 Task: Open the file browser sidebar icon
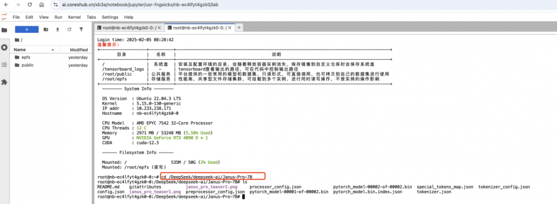(x=4, y=30)
